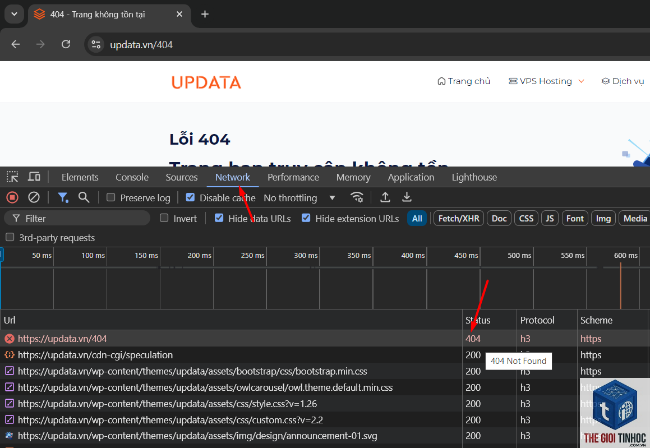Click the UPDATA site logo
650x448 pixels.
pyautogui.click(x=206, y=82)
